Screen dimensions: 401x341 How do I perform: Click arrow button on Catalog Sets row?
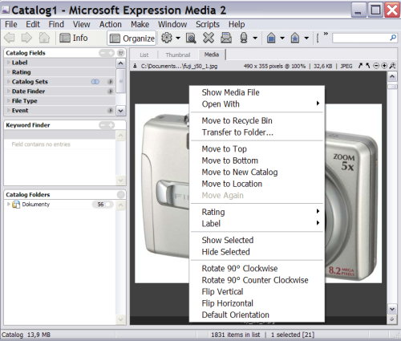(x=110, y=82)
